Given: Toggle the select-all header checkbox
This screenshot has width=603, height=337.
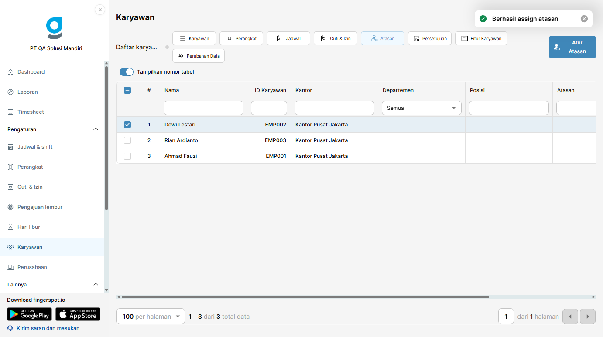Looking at the screenshot, I should (x=127, y=90).
